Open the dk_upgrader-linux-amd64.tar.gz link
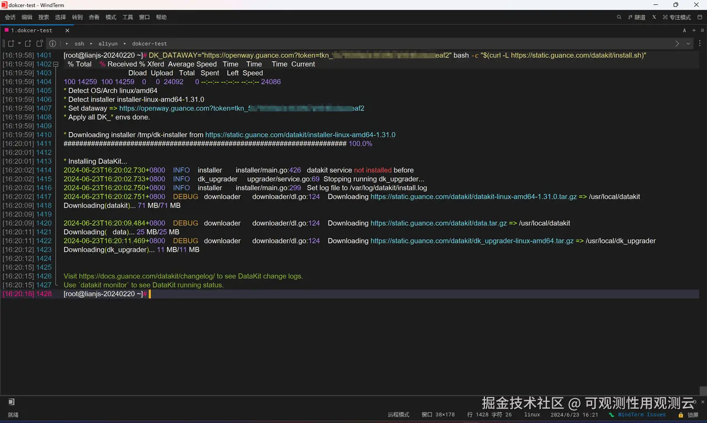Image resolution: width=707 pixels, height=423 pixels. [x=472, y=241]
